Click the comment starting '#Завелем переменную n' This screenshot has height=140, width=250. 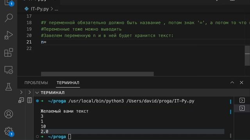pyautogui.click(x=107, y=35)
